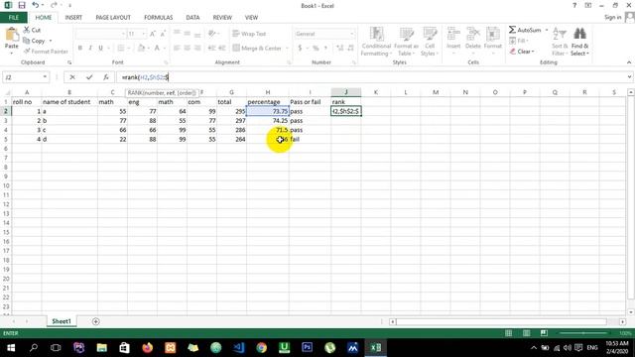
Task: Adjust the zoom slider in status bar
Action: [x=583, y=333]
